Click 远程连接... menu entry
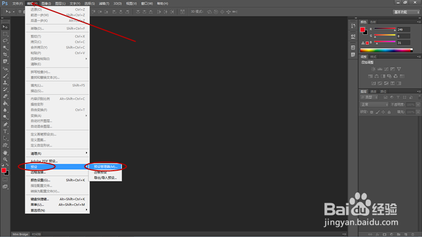 pyautogui.click(x=57, y=172)
